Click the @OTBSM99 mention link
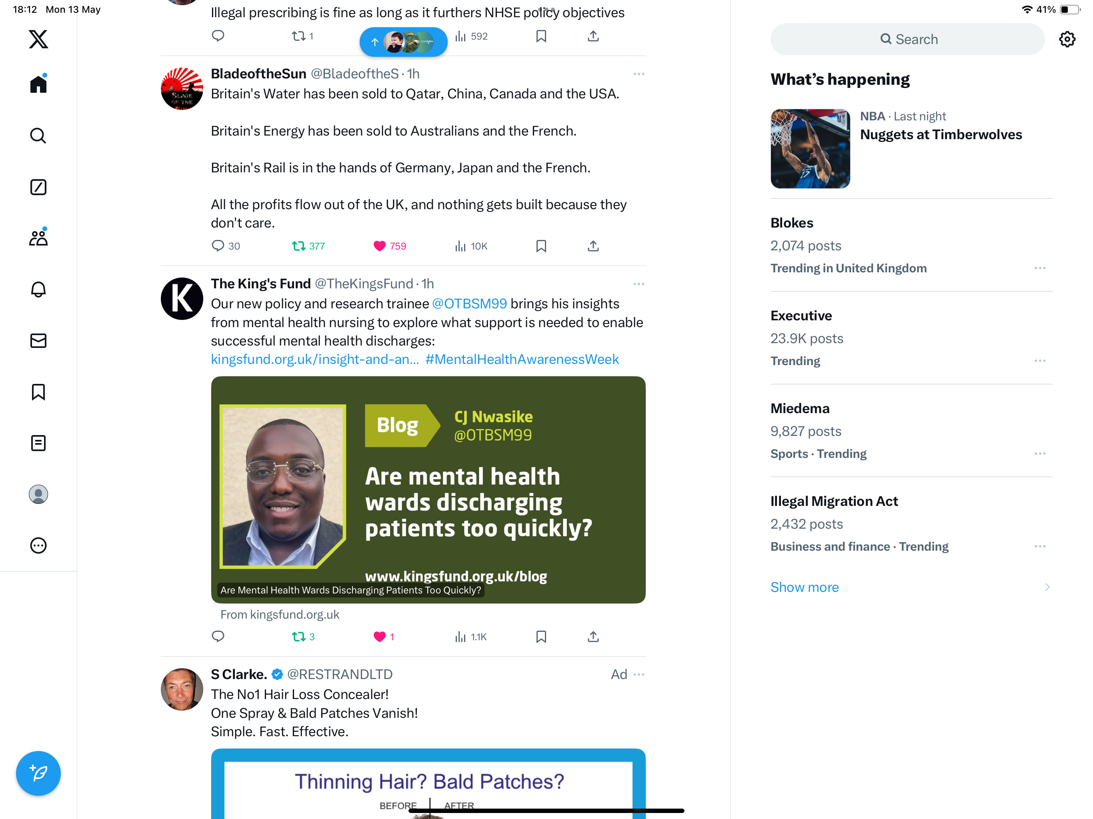Screen dimensions: 1093x819 pyautogui.click(x=469, y=303)
